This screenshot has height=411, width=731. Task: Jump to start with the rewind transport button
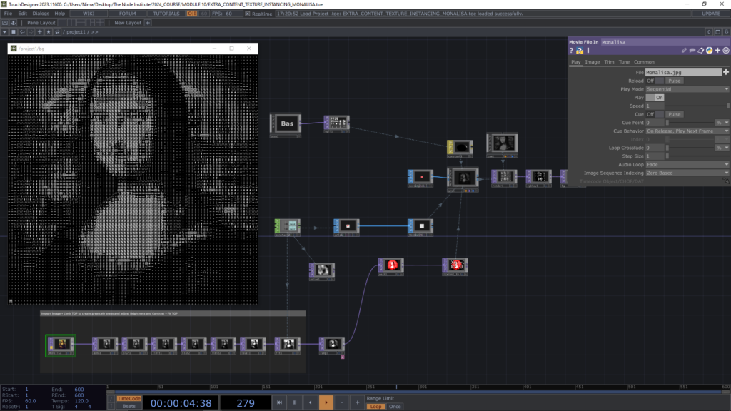279,402
